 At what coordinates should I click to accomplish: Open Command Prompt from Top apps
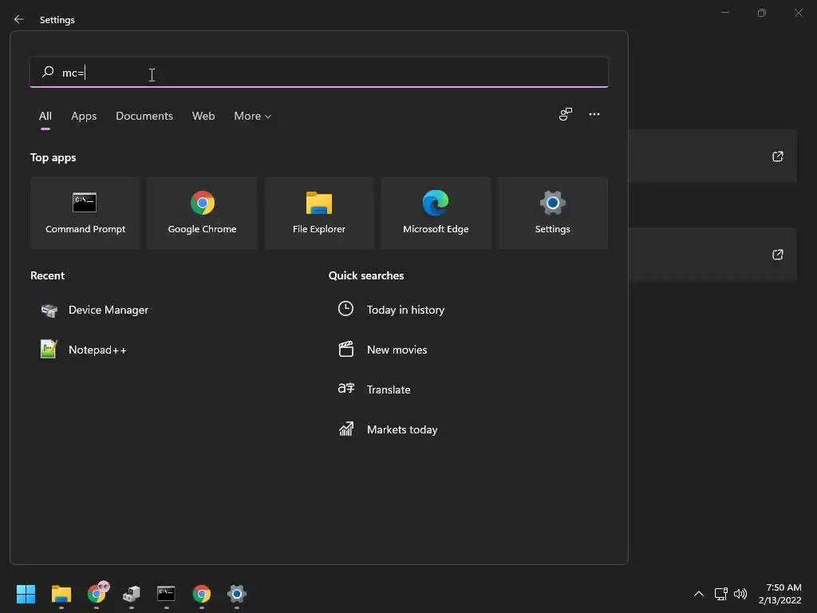(x=85, y=213)
